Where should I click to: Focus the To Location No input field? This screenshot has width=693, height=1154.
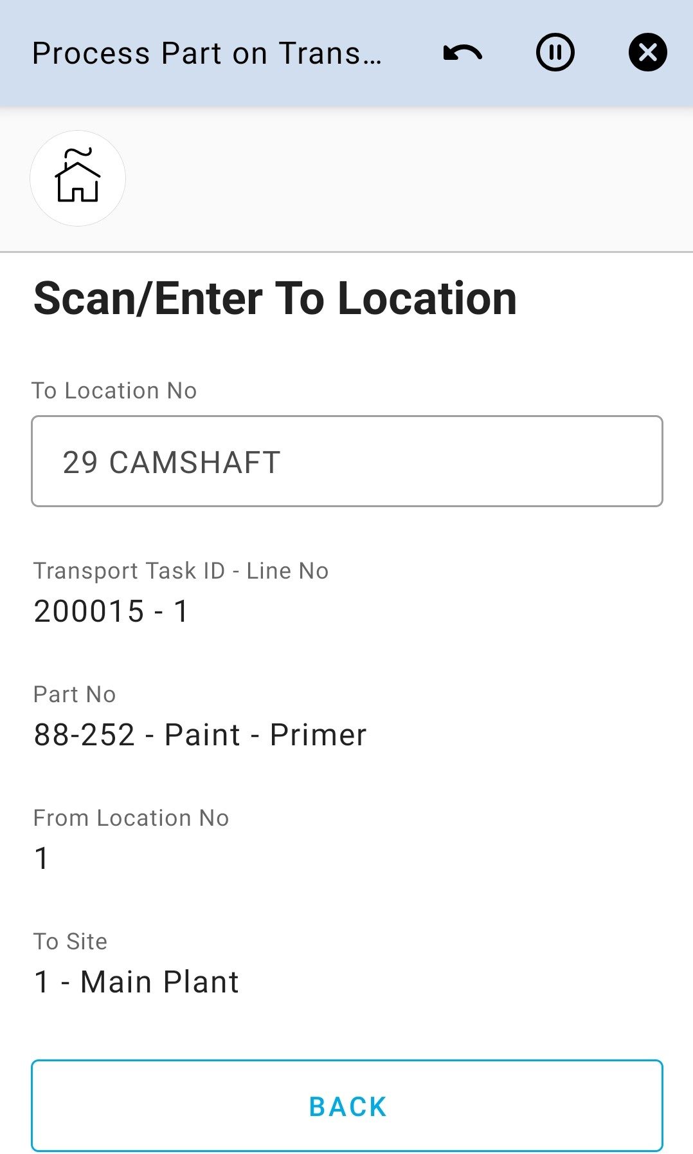click(x=347, y=461)
